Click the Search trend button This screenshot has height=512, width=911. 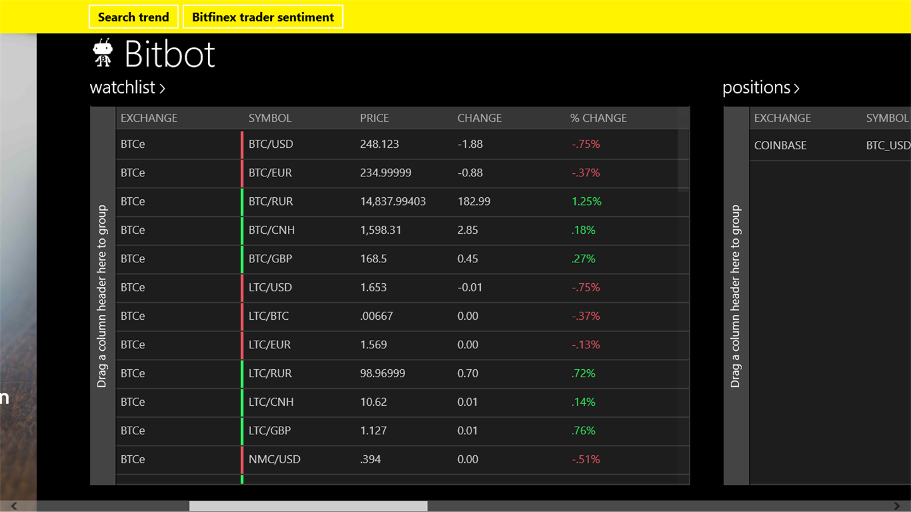[133, 17]
